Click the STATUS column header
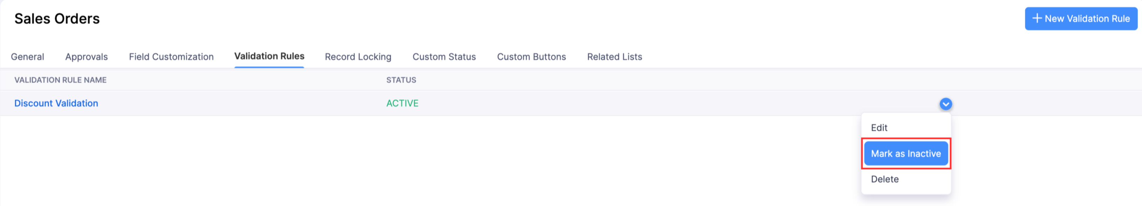Viewport: 1142px width, 206px height. [x=400, y=80]
